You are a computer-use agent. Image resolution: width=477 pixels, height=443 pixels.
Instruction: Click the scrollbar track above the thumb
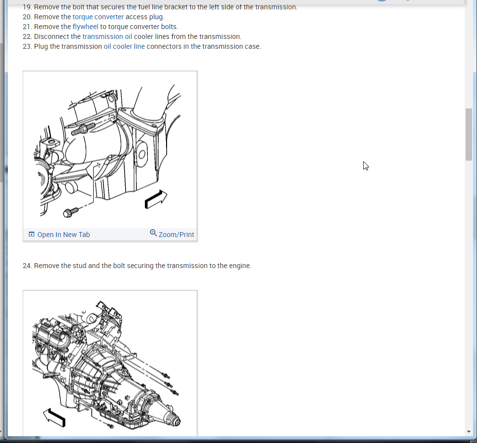click(x=469, y=55)
